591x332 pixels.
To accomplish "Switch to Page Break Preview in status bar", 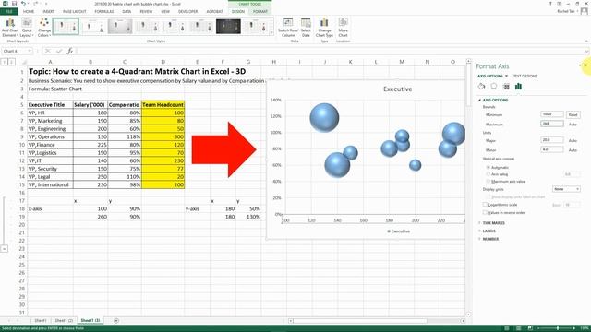I will pos(530,328).
